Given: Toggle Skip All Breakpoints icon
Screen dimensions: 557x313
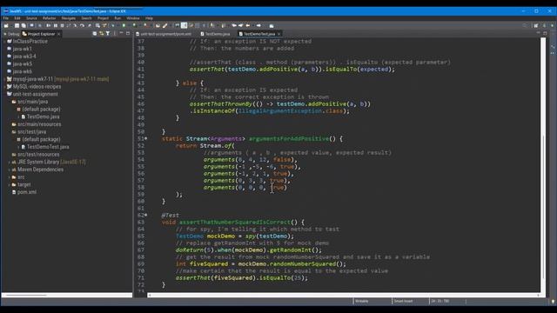Looking at the screenshot, I should [40, 25].
